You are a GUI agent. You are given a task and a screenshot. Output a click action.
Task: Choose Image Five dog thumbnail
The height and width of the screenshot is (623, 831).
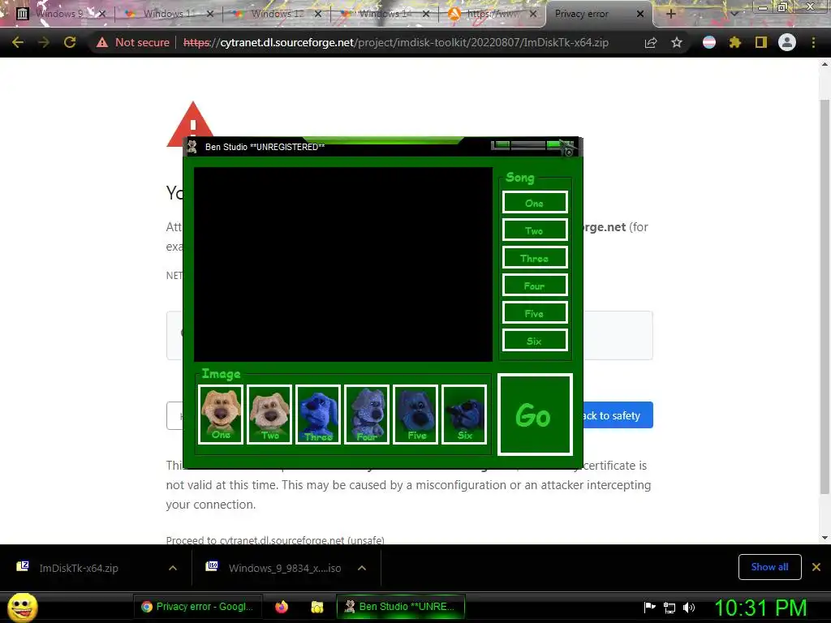pyautogui.click(x=415, y=415)
